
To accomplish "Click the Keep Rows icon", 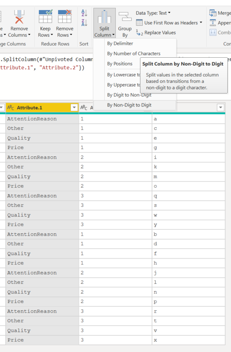I will [x=45, y=16].
